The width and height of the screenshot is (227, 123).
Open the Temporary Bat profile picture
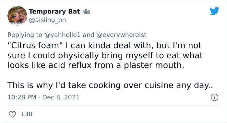(x=17, y=16)
